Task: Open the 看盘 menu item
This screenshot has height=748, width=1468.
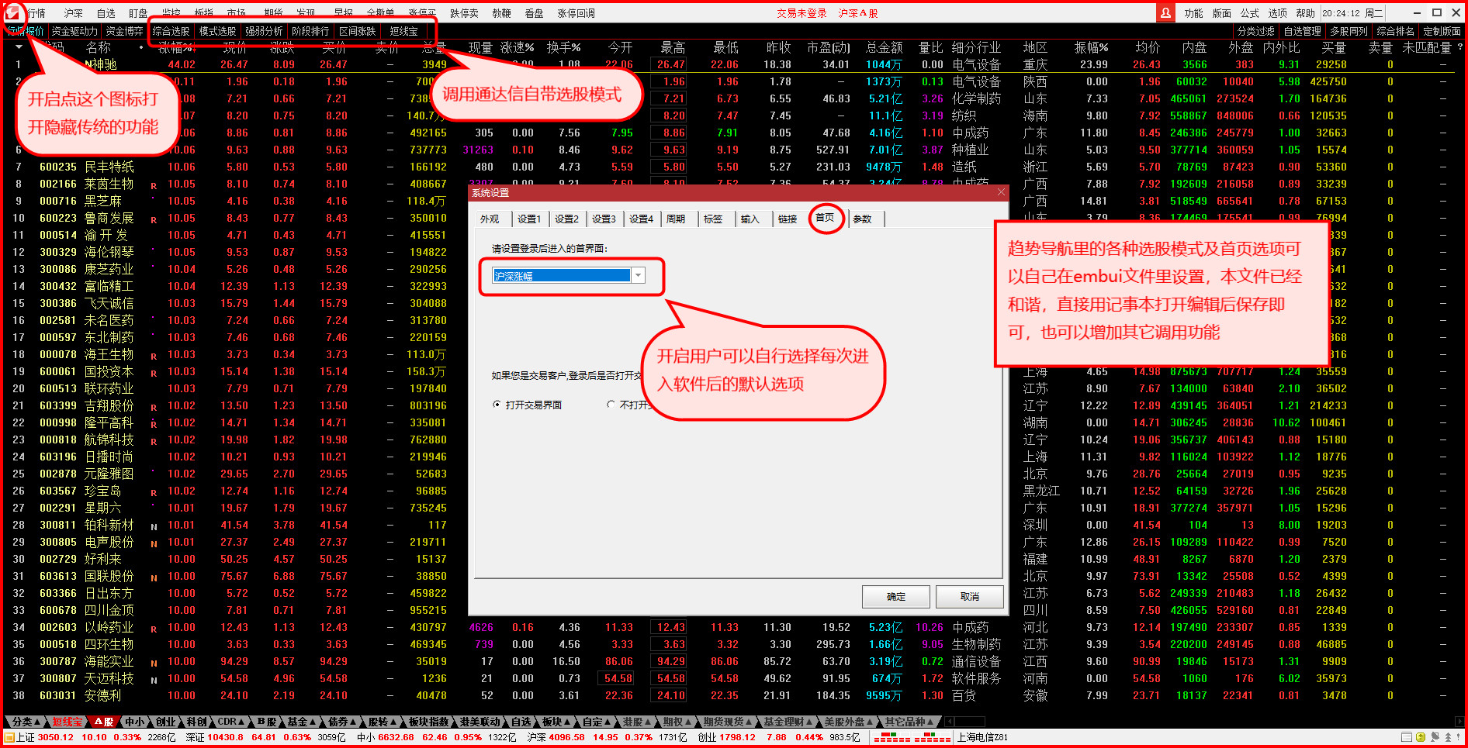Action: point(534,13)
